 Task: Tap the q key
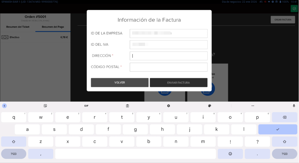tap(13, 117)
